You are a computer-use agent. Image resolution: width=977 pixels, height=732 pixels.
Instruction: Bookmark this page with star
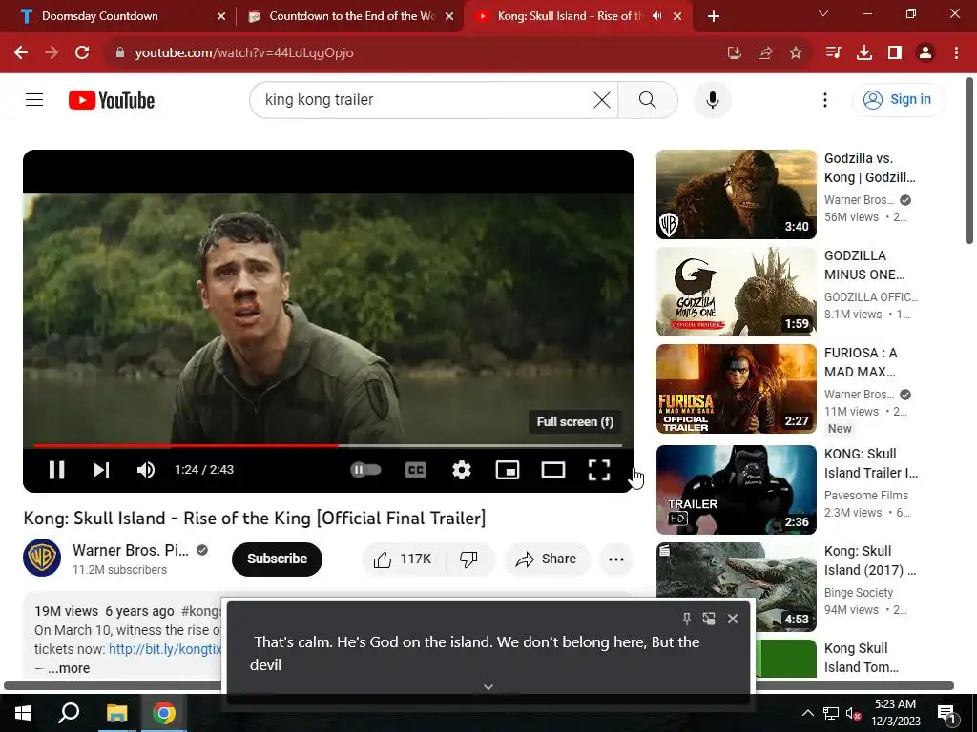coord(796,53)
